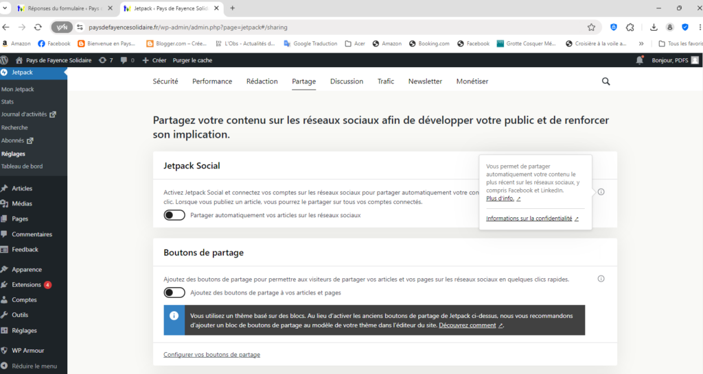Click the WordPress logo in admin bar
Viewport: 703px width, 374px height.
point(5,60)
